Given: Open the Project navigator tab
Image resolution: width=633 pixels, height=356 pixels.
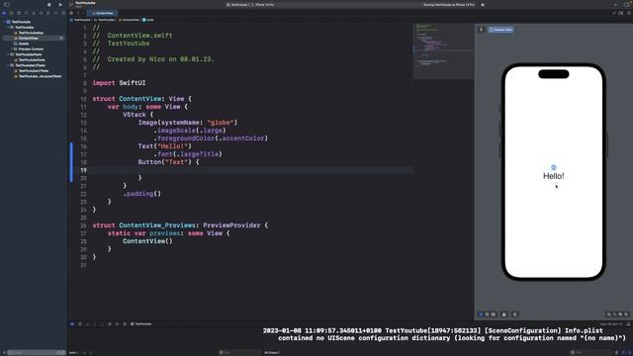Looking at the screenshot, I should click(x=4, y=13).
